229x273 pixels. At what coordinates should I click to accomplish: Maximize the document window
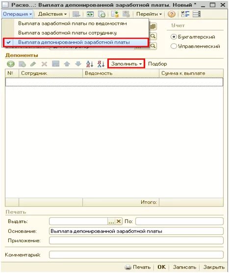point(212,5)
